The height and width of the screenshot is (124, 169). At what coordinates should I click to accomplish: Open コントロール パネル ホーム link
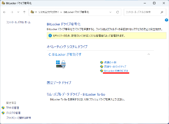(18, 22)
